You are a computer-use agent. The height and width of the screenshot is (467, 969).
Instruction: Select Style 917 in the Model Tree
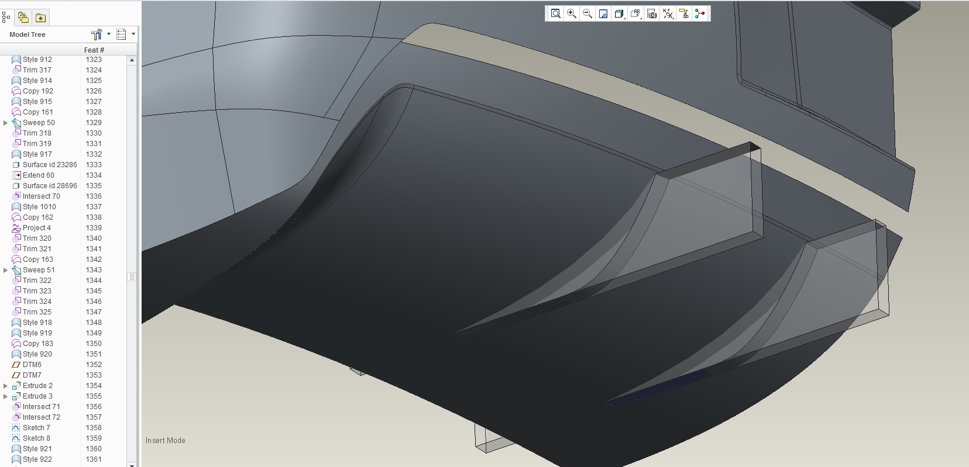click(x=37, y=154)
